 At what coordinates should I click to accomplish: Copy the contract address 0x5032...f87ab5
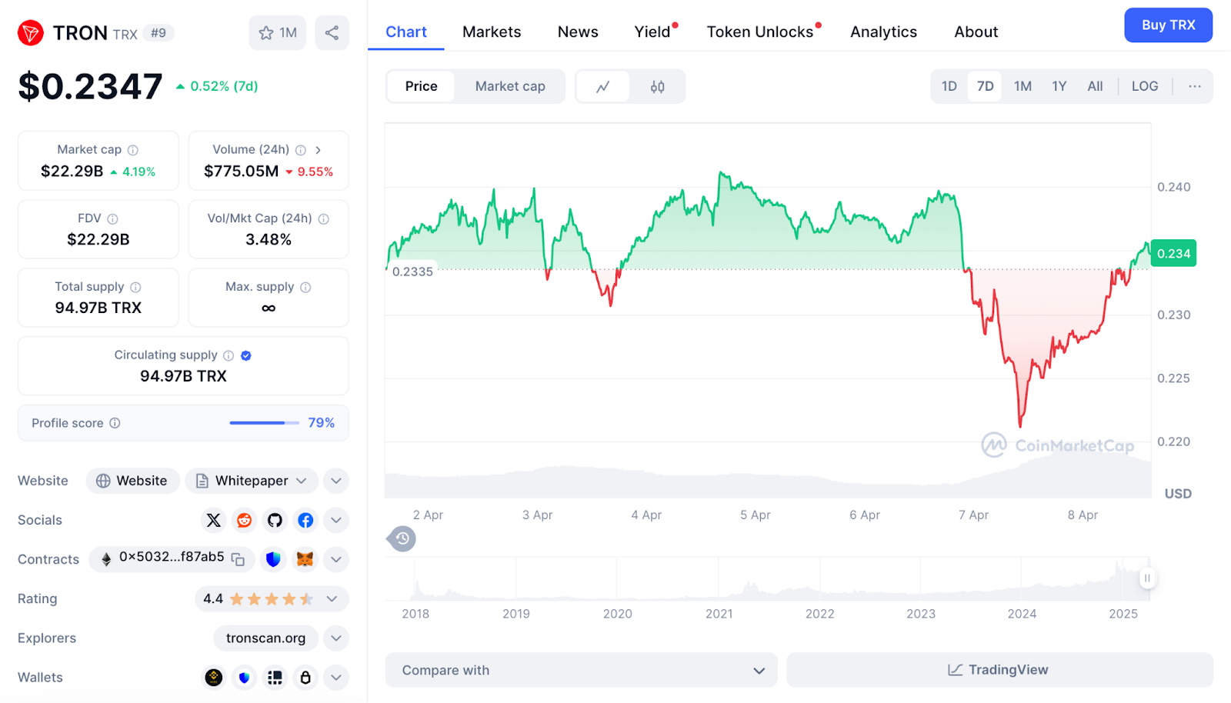239,559
